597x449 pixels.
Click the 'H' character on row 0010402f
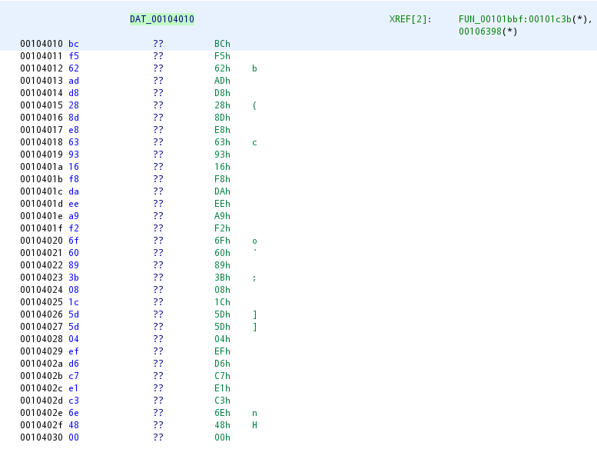[x=254, y=425]
